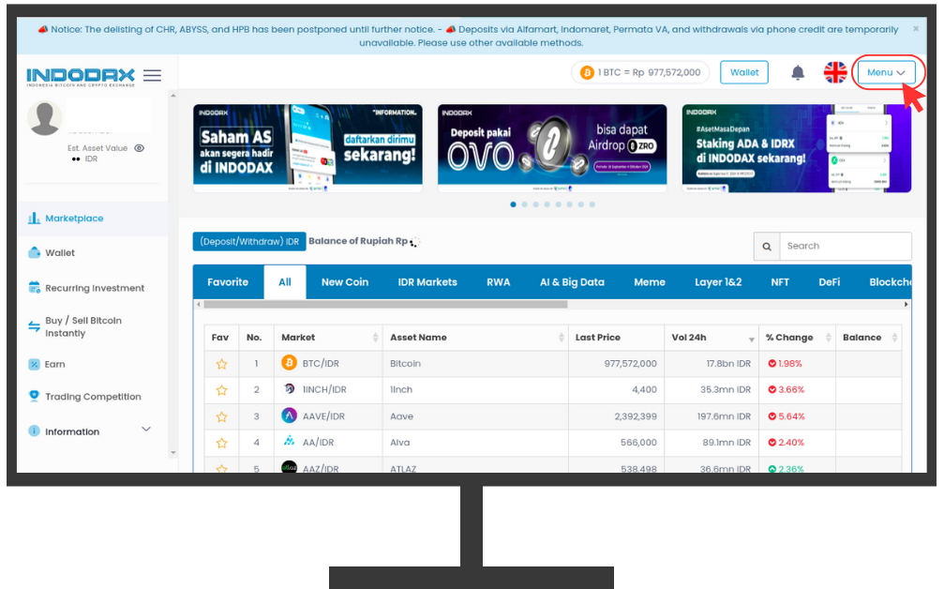
Task: Go to last carousel slide dot
Action: 592,204
